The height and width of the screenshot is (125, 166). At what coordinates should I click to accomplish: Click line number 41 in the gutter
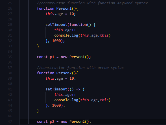(10, 89)
